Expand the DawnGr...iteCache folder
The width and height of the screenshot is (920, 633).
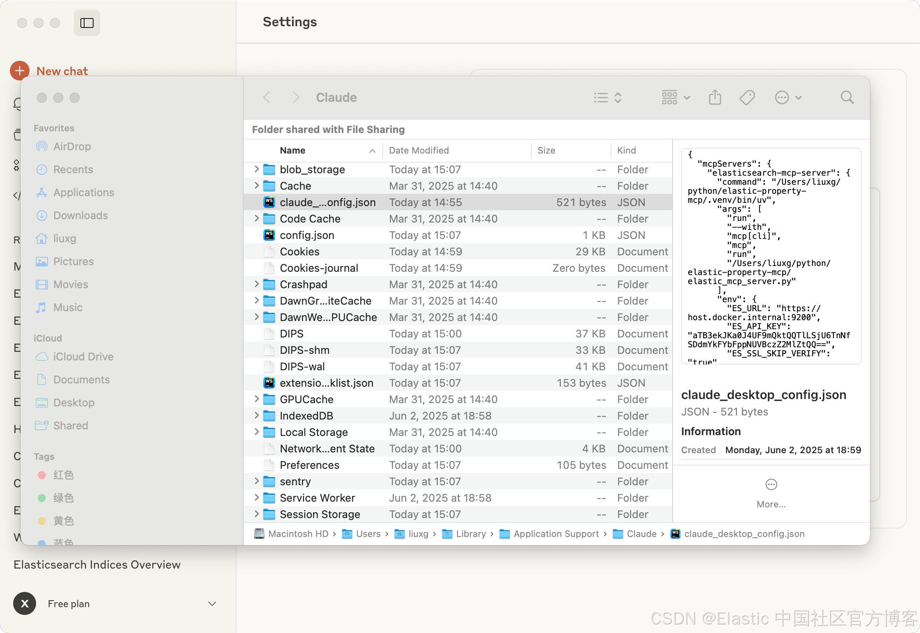click(x=256, y=300)
